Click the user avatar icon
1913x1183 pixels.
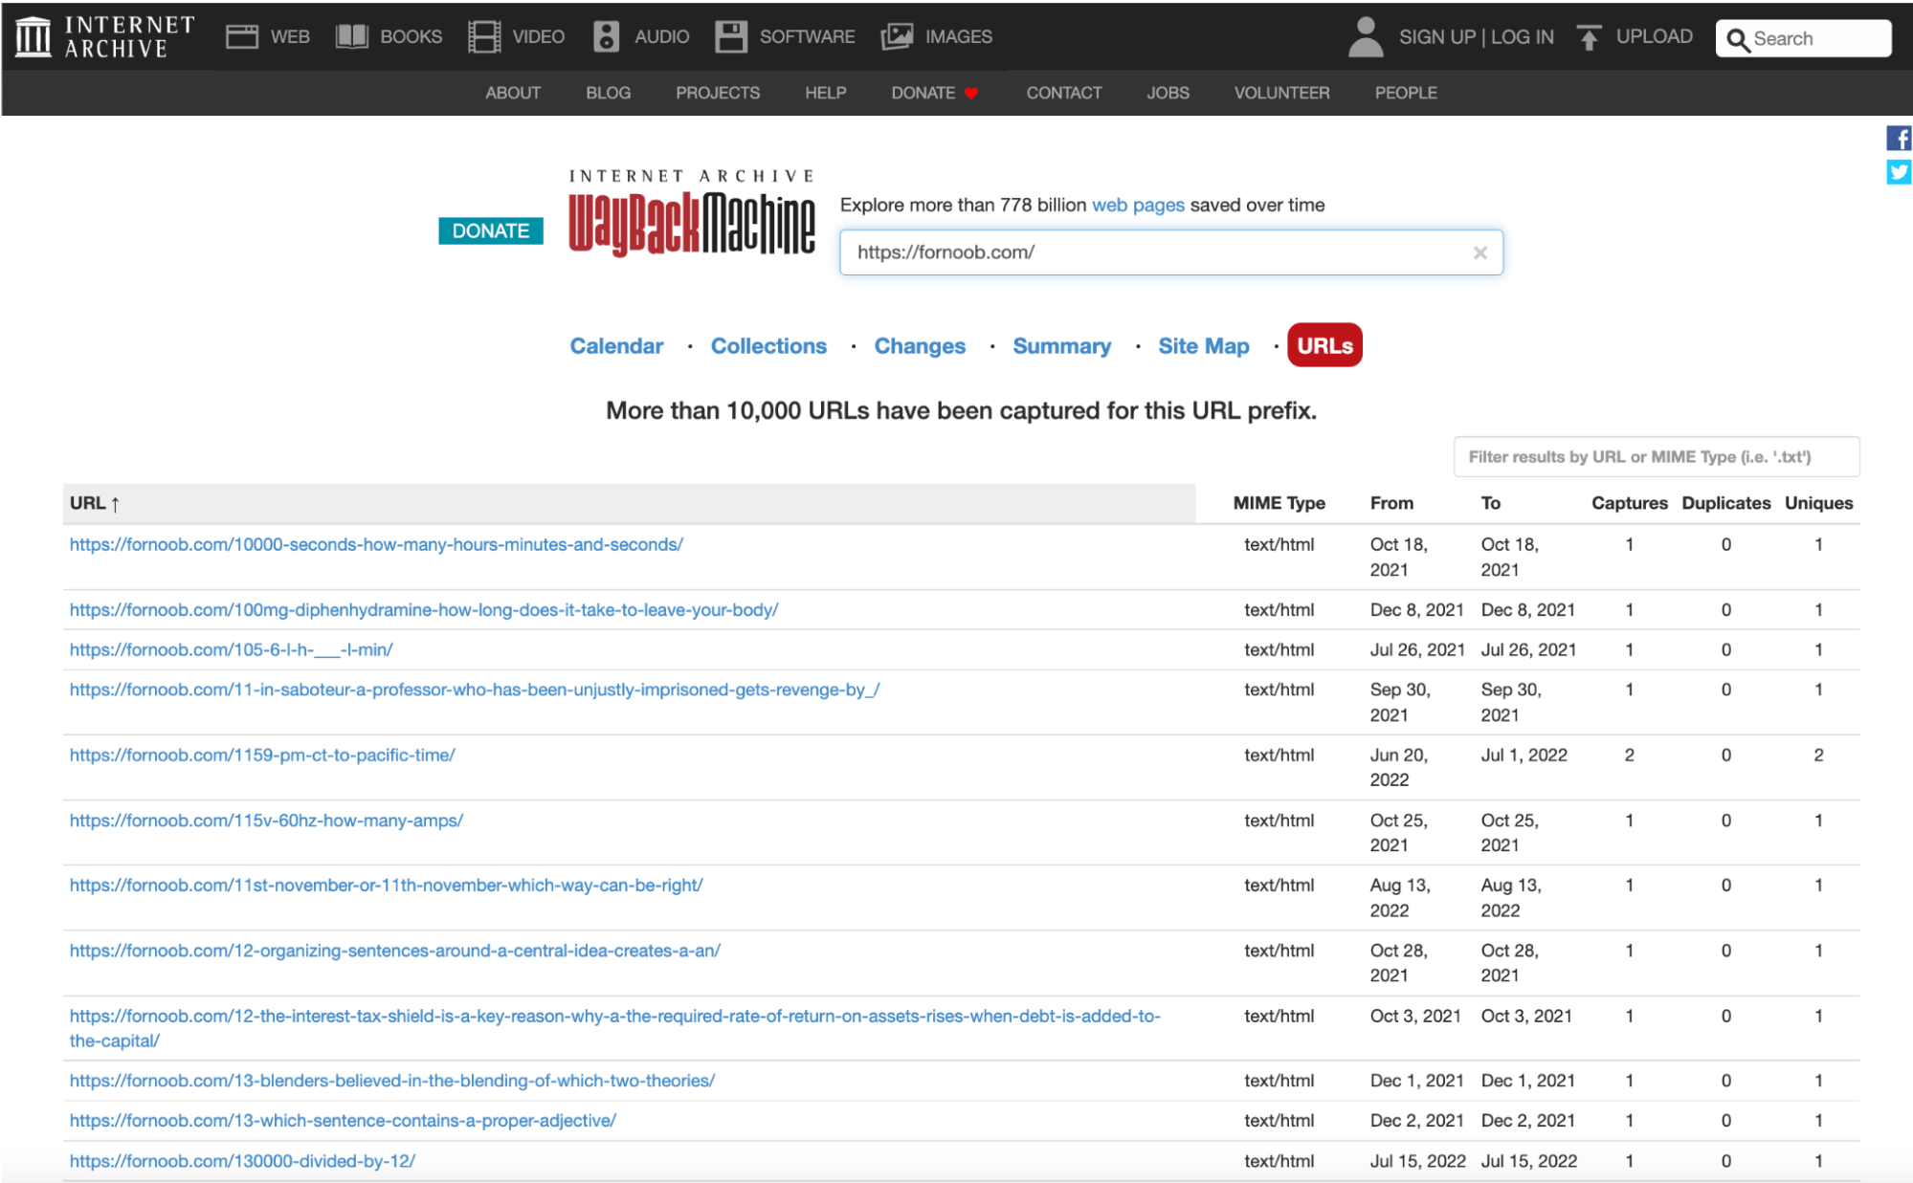(x=1365, y=37)
